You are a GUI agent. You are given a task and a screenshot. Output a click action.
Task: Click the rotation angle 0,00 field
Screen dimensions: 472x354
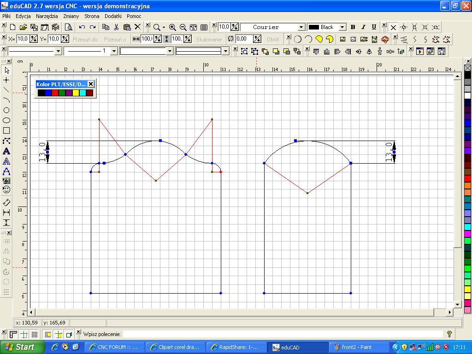244,39
